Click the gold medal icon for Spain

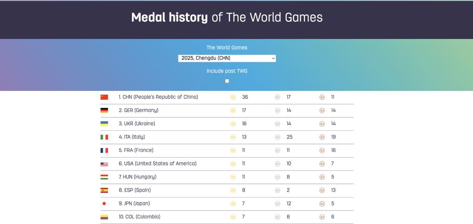[x=233, y=190]
